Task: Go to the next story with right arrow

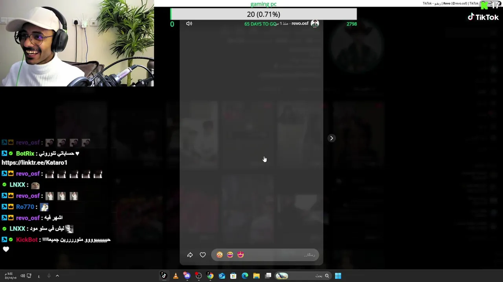Action: [332, 138]
